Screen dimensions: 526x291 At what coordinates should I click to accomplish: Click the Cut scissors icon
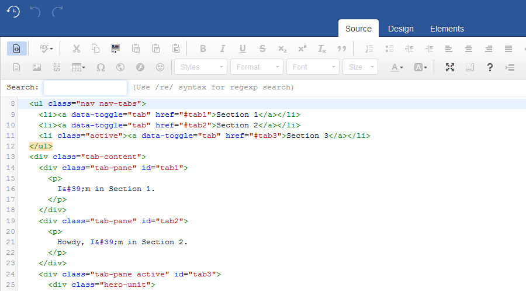point(76,49)
